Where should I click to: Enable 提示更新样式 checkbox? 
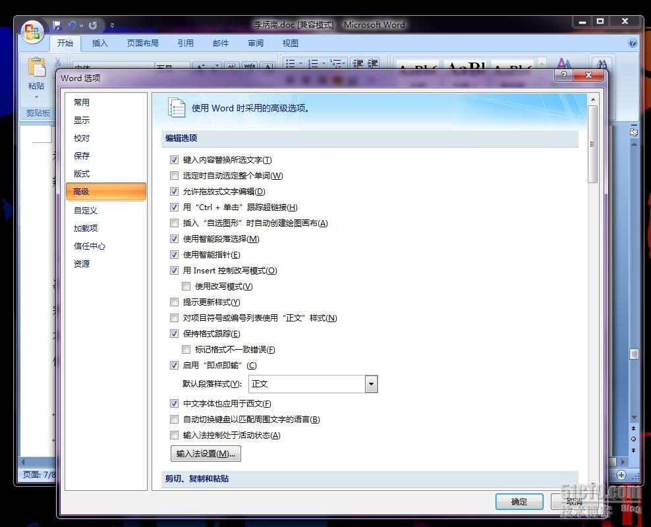coord(175,302)
